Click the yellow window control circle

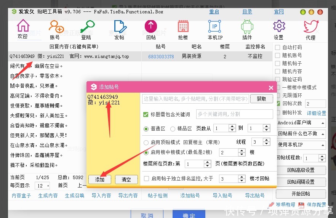[311, 12]
